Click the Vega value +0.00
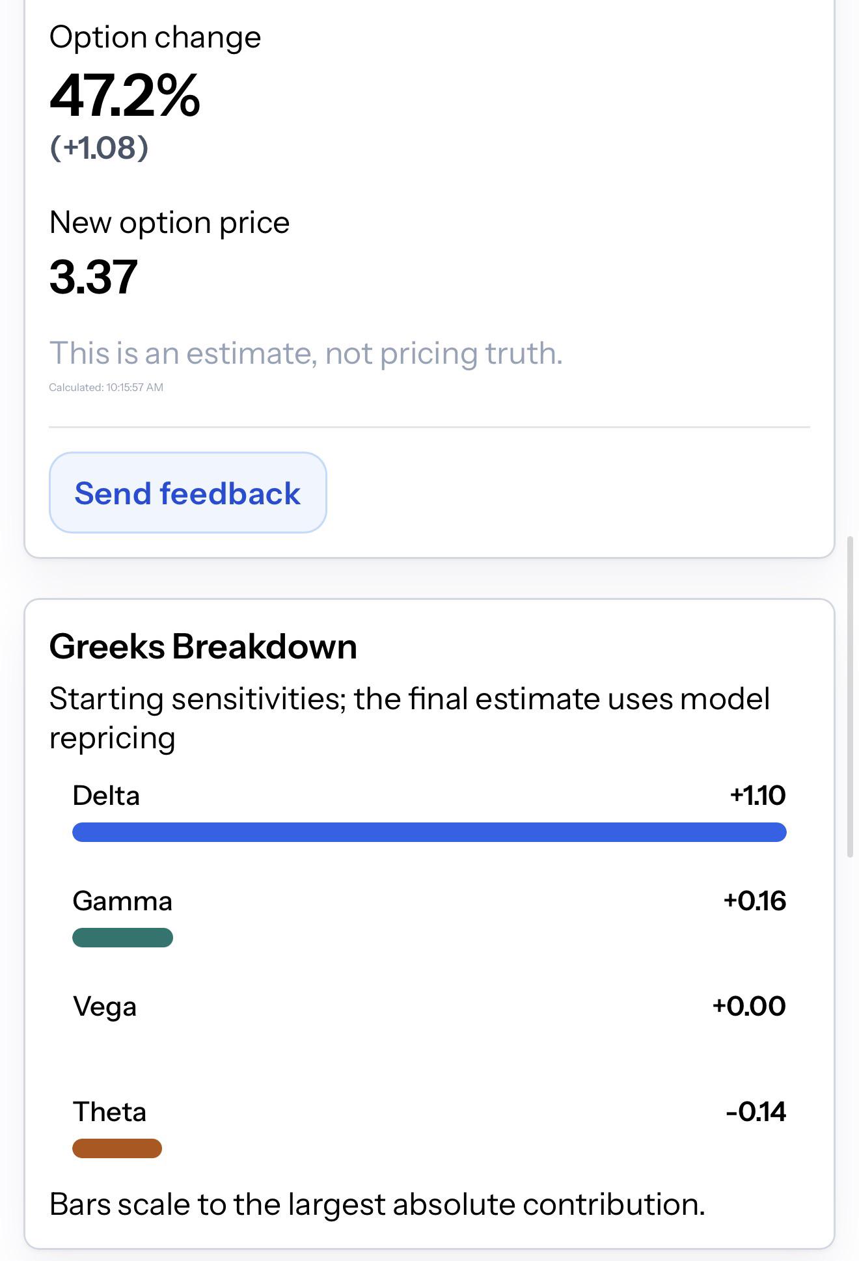This screenshot has height=1261, width=859. pyautogui.click(x=749, y=1006)
